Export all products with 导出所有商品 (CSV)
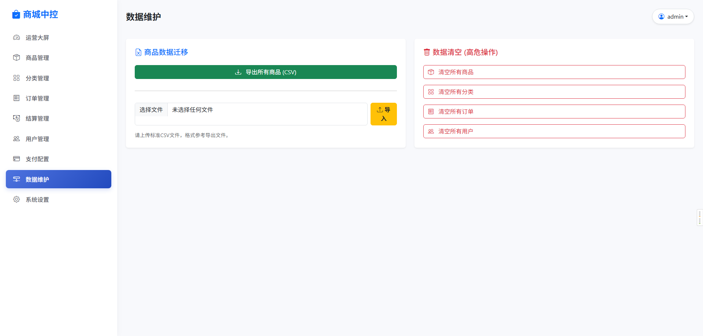Screen dimensions: 703x336 tap(266, 72)
